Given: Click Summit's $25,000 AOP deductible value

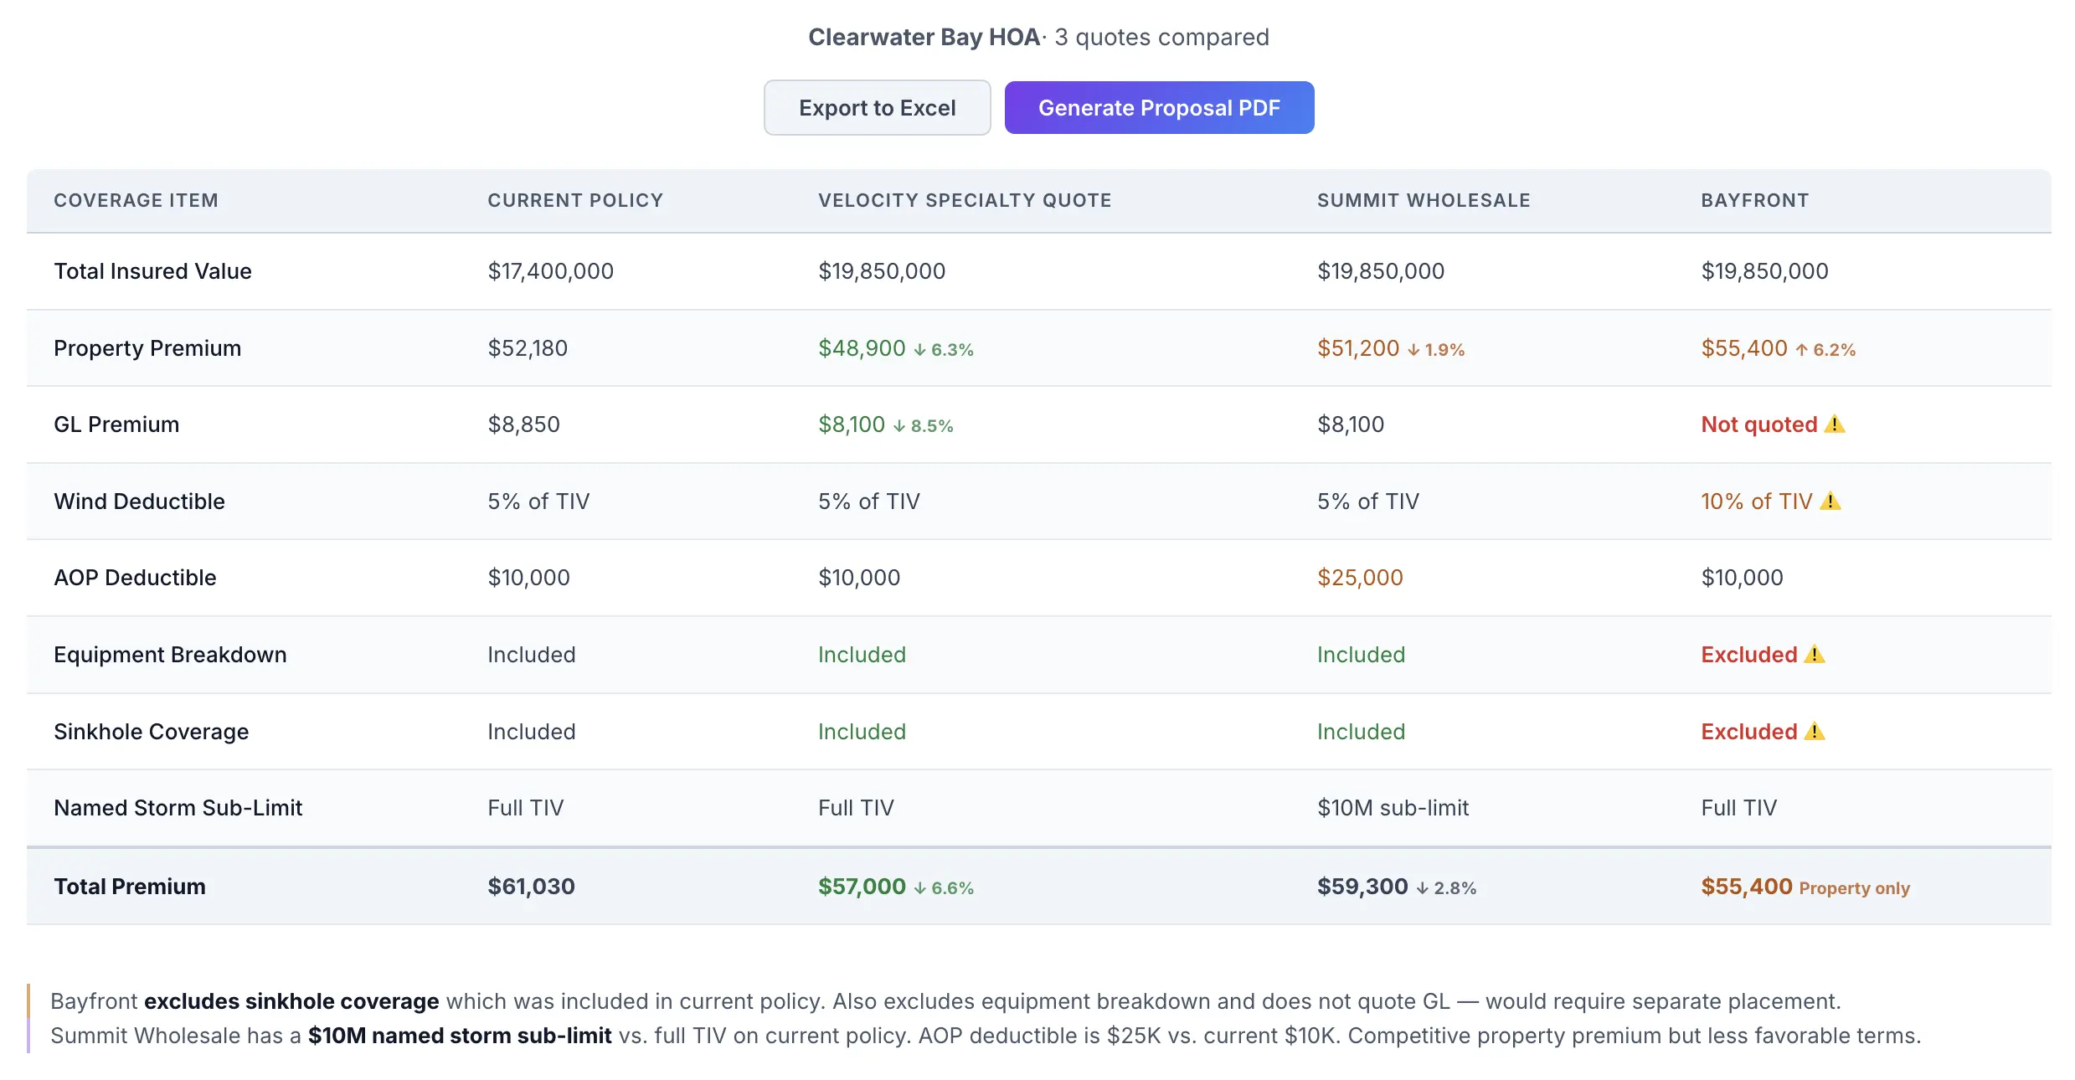Looking at the screenshot, I should coord(1360,578).
